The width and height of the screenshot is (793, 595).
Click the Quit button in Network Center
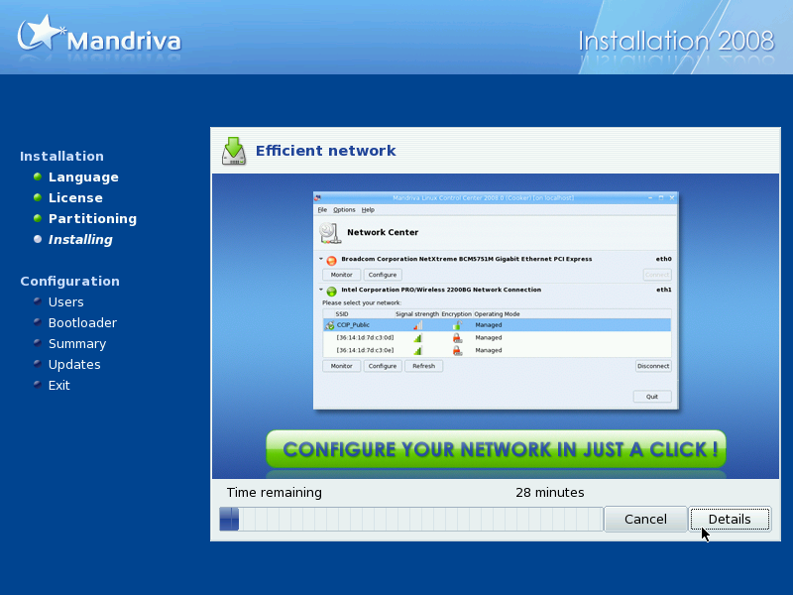pyautogui.click(x=652, y=397)
